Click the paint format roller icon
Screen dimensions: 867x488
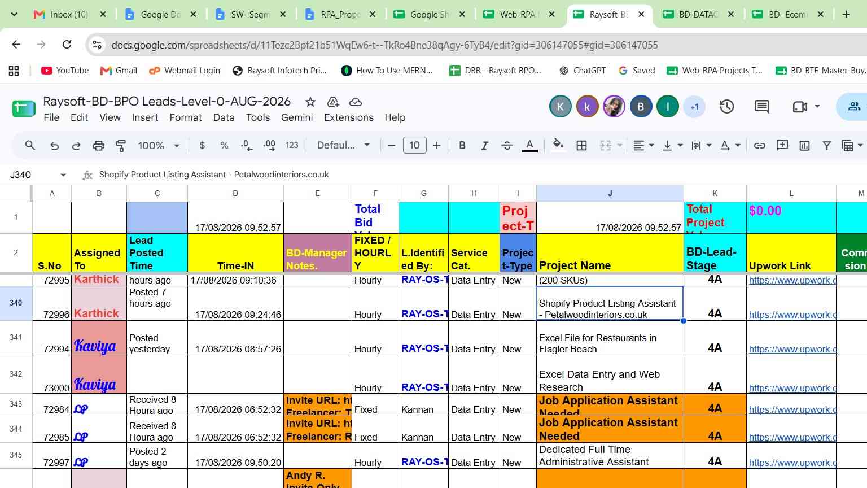(120, 146)
